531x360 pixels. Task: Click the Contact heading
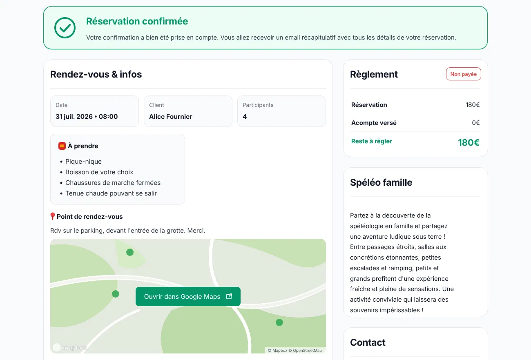coord(368,342)
